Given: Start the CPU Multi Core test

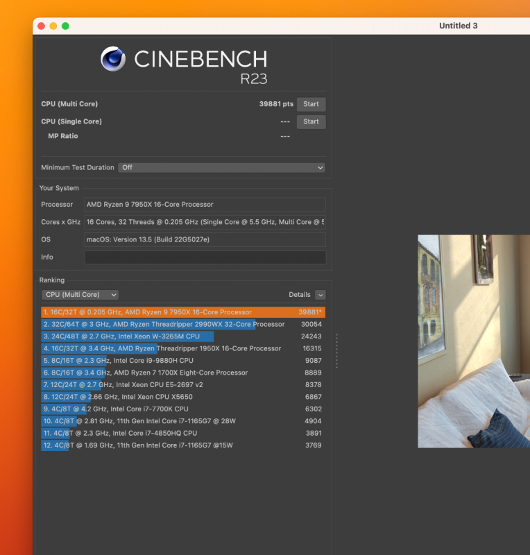Looking at the screenshot, I should [x=311, y=104].
